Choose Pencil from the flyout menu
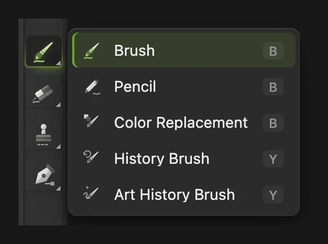The width and height of the screenshot is (328, 244). (x=184, y=87)
